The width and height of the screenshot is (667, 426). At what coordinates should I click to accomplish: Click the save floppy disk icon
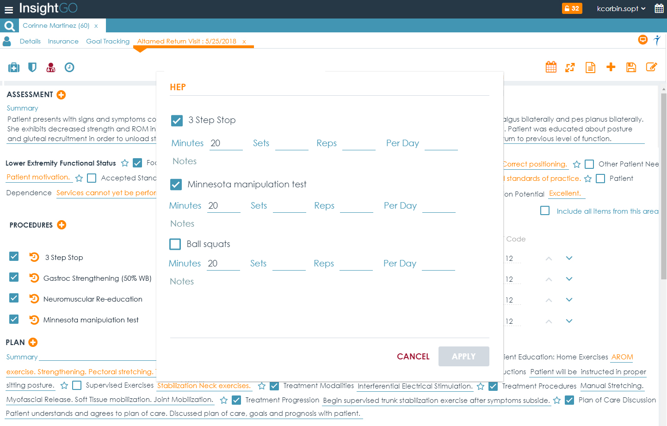[x=631, y=68]
